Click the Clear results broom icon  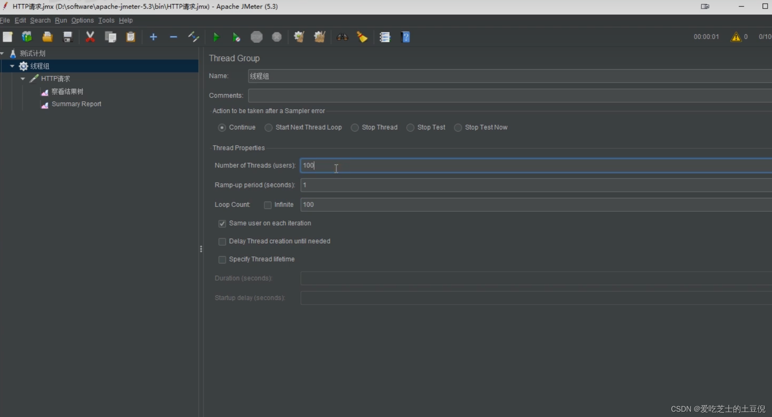click(x=299, y=37)
